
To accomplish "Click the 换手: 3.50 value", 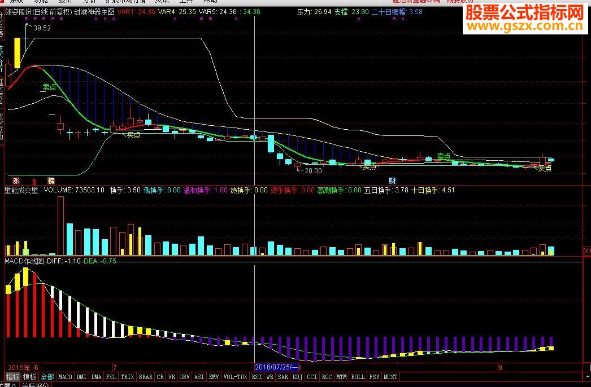I will pos(125,190).
